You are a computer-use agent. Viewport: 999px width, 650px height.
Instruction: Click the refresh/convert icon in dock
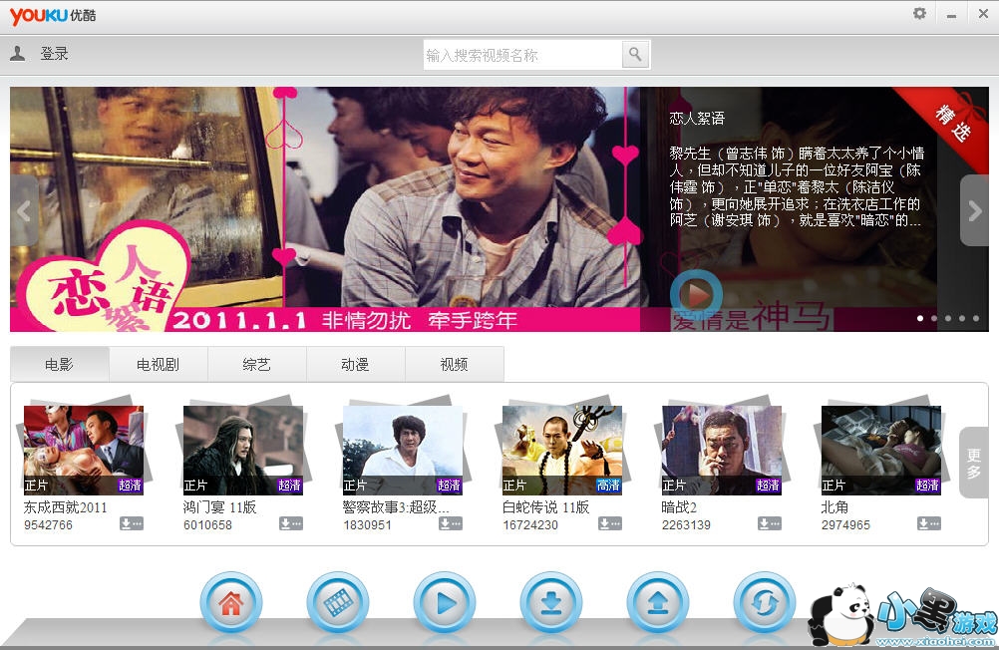pos(765,603)
